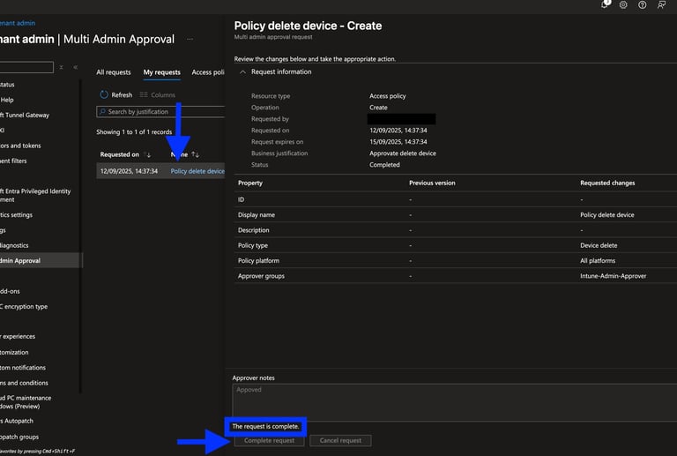Open the Columns chooser icon
677x456 pixels.
coord(144,95)
